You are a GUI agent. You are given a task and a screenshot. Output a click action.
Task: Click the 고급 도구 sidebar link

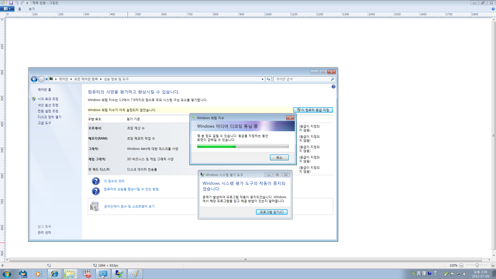coord(44,123)
